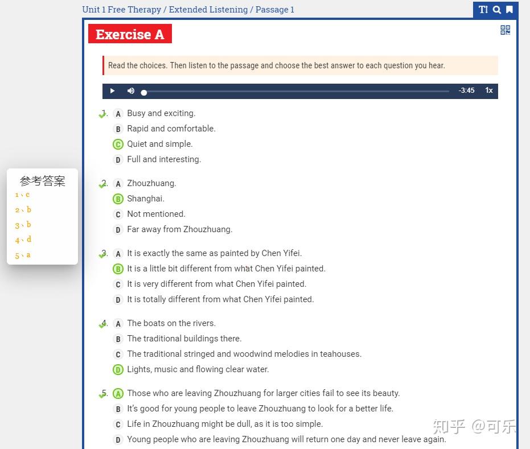Open the 'Unit 1 Free Therapy' breadcrumb link
Image resolution: width=530 pixels, height=449 pixels.
coord(121,9)
